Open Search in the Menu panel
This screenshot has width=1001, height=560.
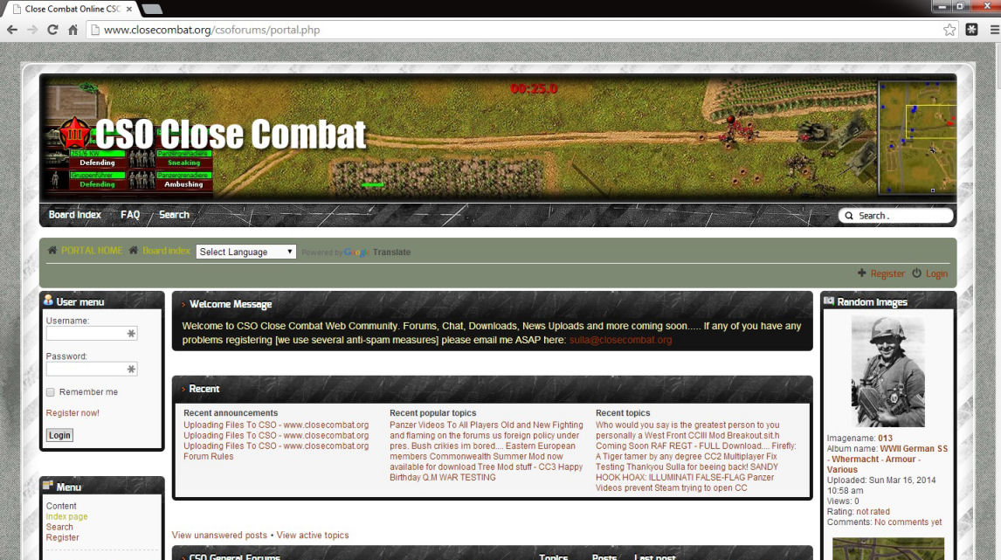point(59,527)
